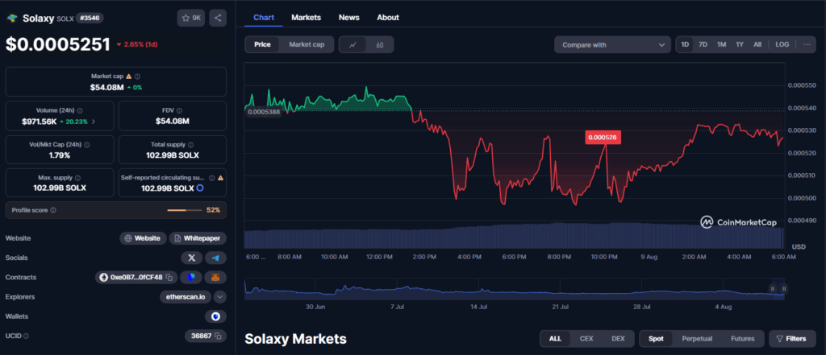Open the markets Filters button
The width and height of the screenshot is (826, 355).
coord(792,339)
